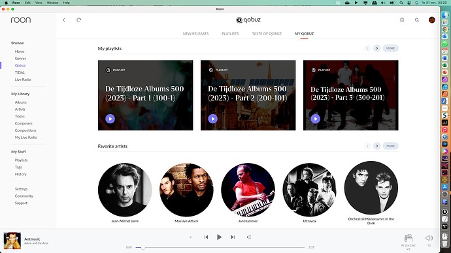Open the Window menu
Screen dimensions: 451x253
click(52, 3)
